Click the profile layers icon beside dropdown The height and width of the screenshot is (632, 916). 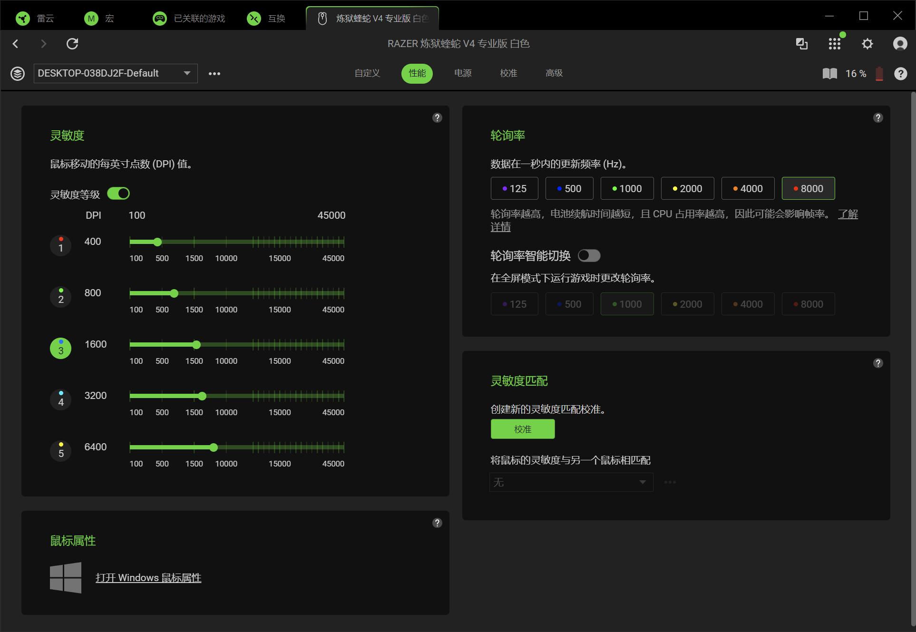click(x=18, y=74)
